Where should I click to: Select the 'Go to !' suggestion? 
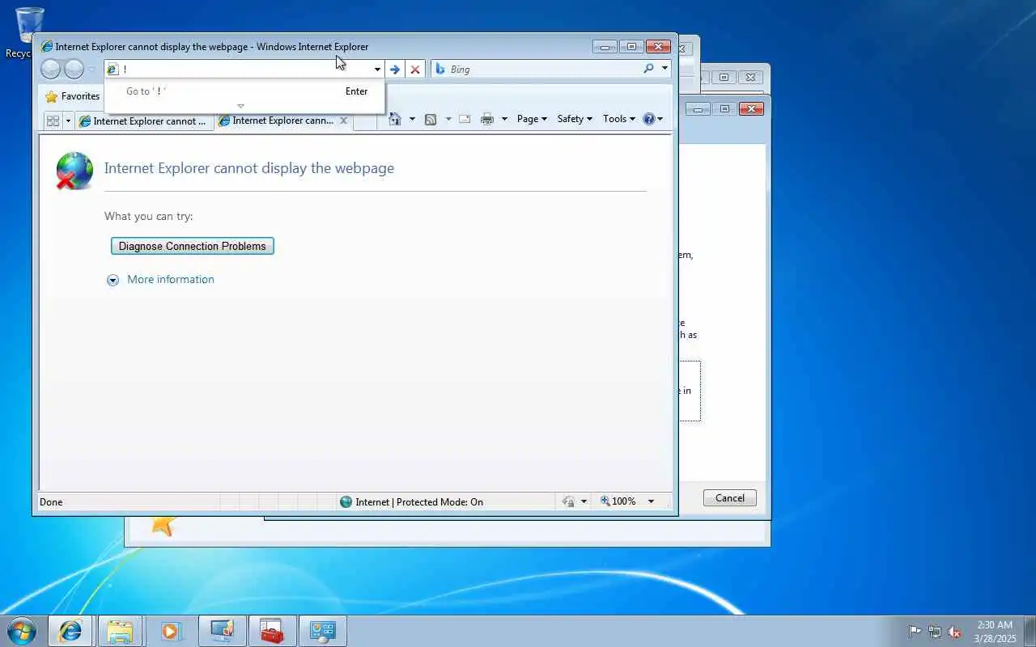tap(244, 91)
